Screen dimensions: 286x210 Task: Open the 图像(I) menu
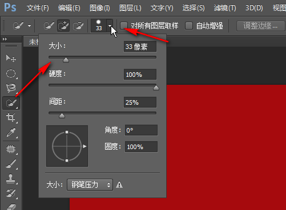point(99,8)
